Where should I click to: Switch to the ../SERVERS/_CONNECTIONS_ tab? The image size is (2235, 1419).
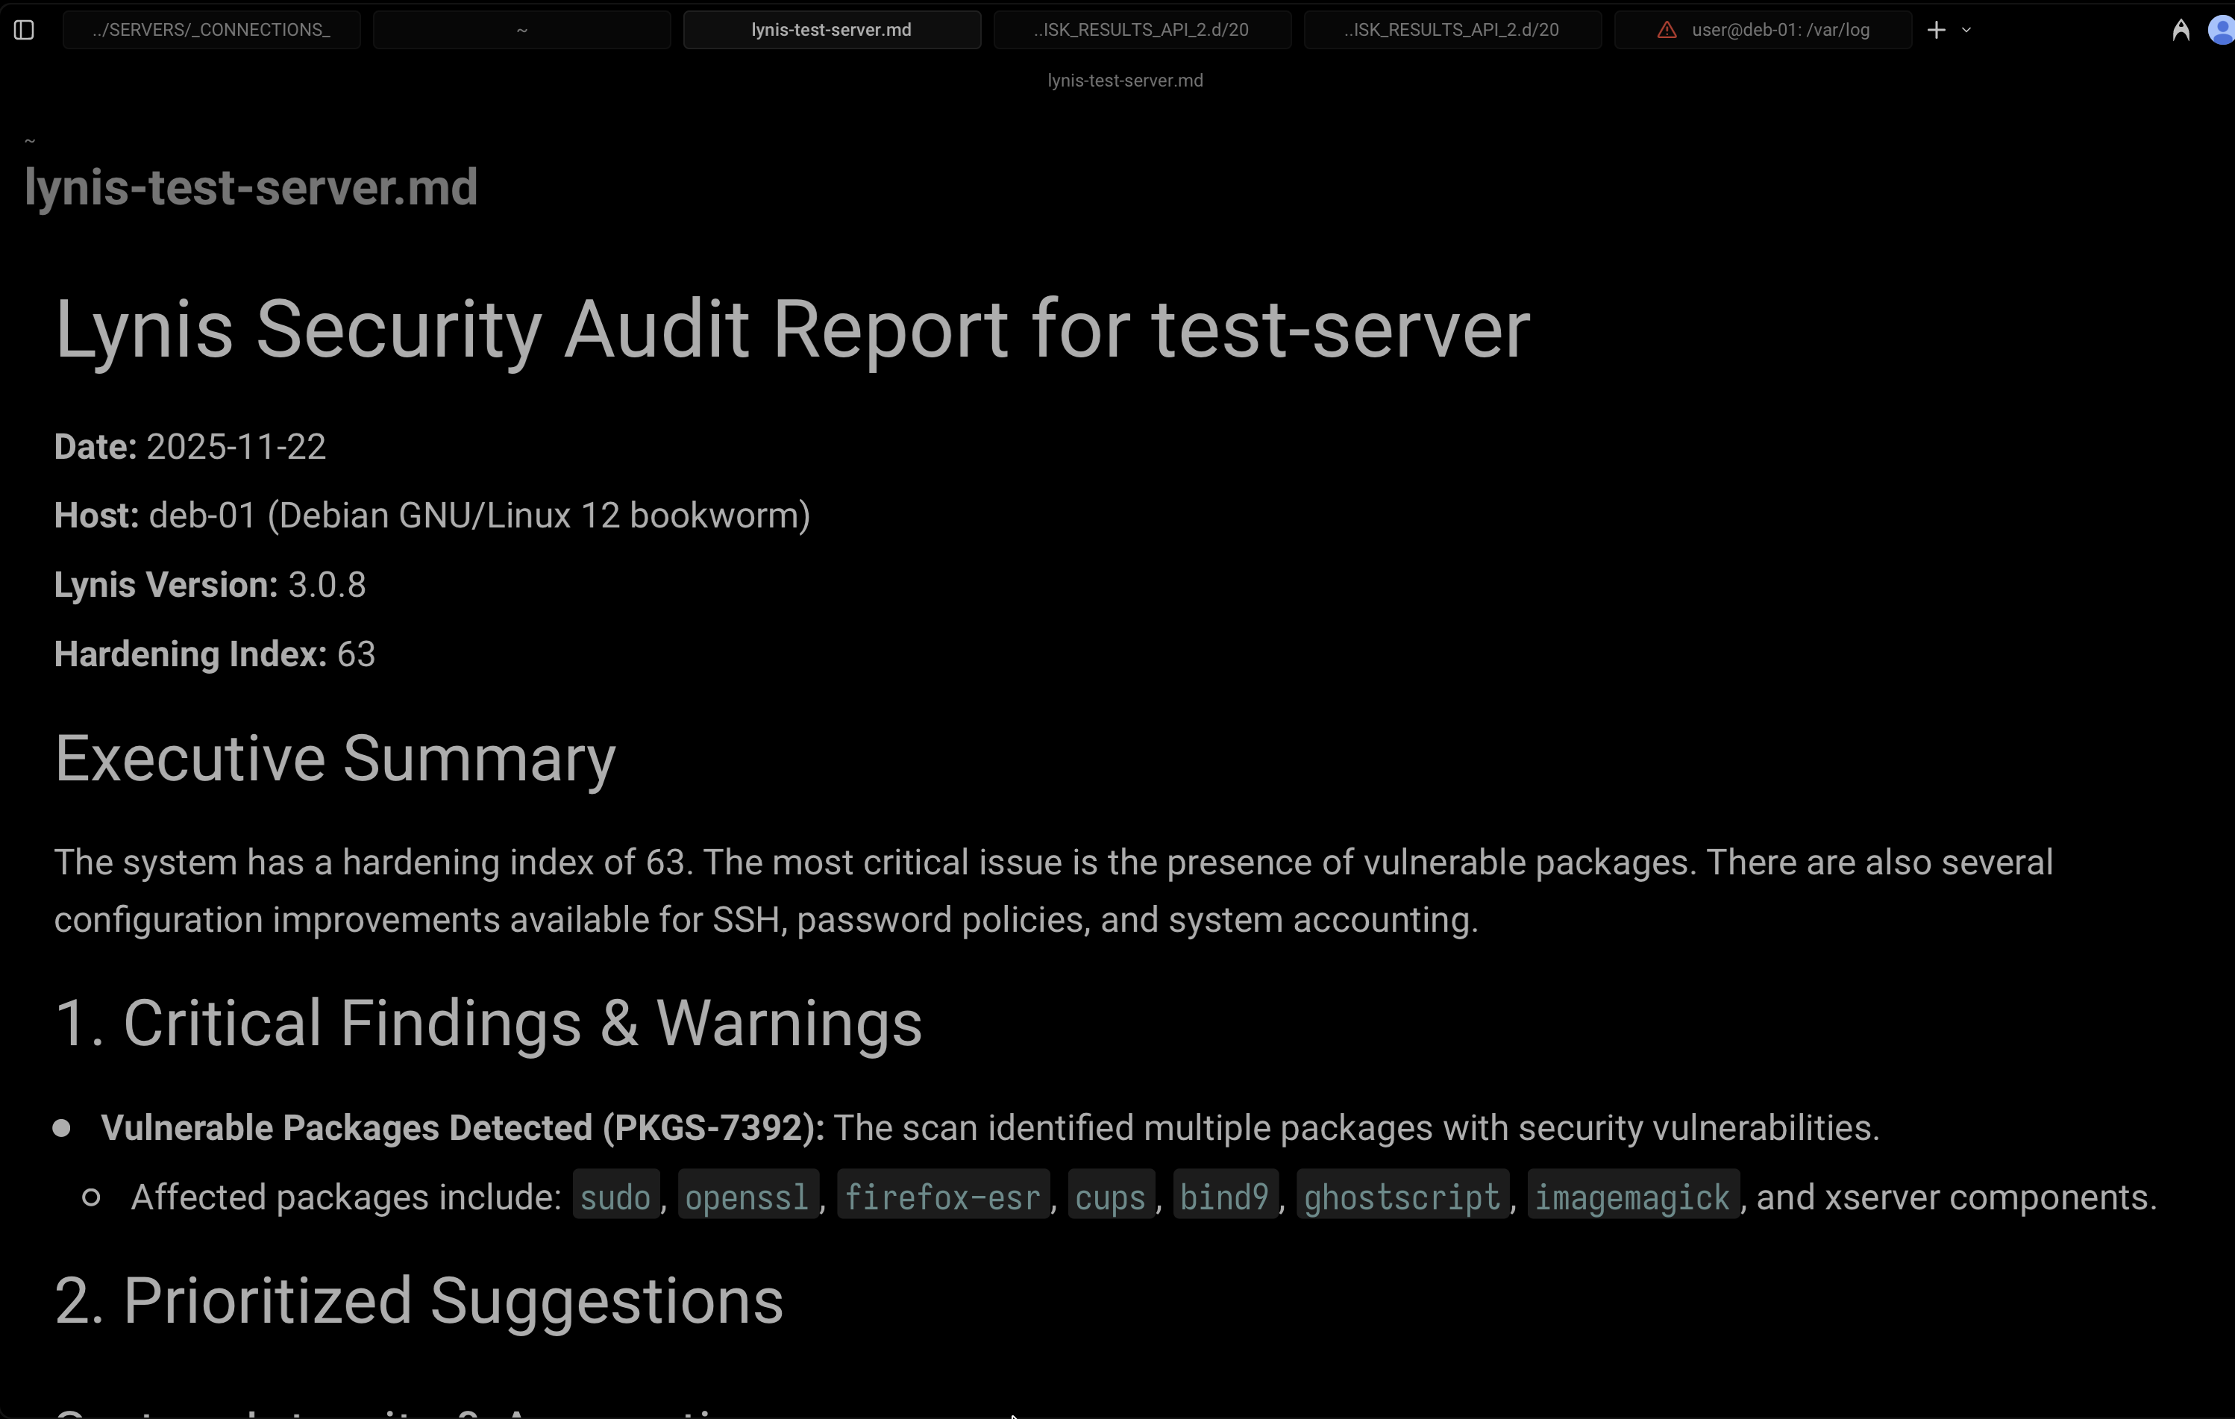click(212, 30)
